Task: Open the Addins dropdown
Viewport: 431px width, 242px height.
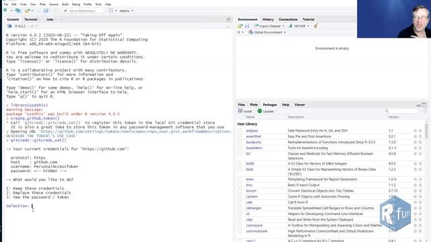Action: coord(126,11)
